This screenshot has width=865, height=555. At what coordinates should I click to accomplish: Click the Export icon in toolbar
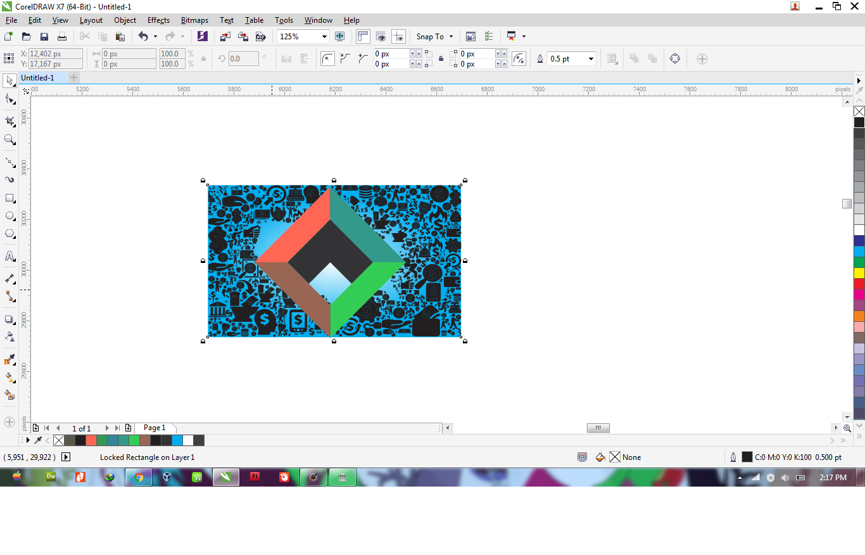[243, 37]
